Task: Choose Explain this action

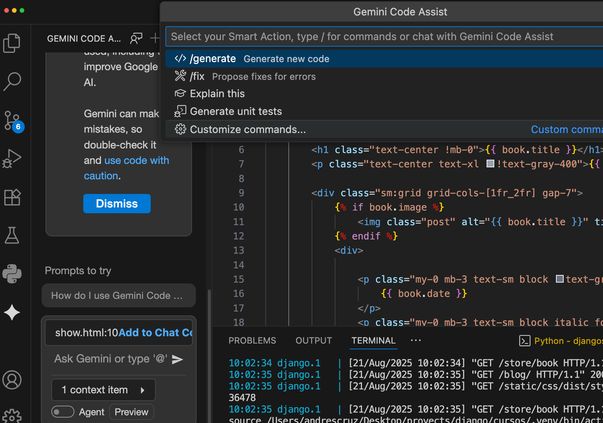Action: 384,94
